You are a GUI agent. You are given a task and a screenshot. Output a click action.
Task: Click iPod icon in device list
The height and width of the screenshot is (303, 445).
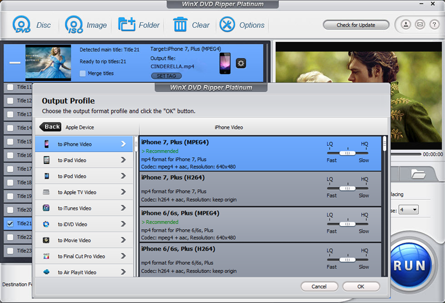[x=47, y=176]
